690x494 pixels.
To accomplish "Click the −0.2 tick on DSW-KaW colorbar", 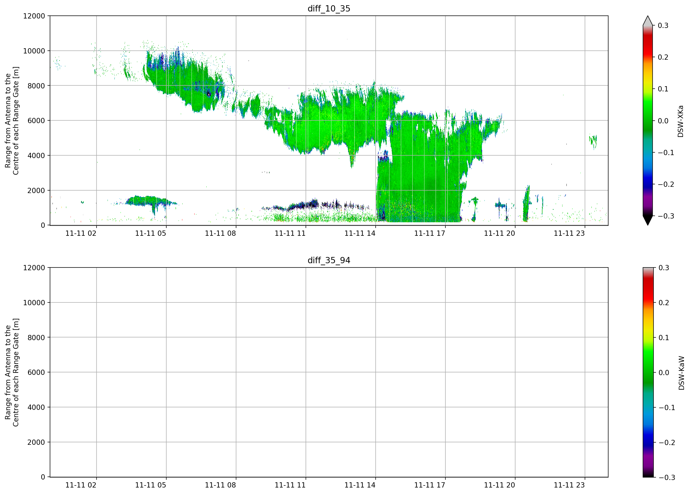I will coord(667,442).
